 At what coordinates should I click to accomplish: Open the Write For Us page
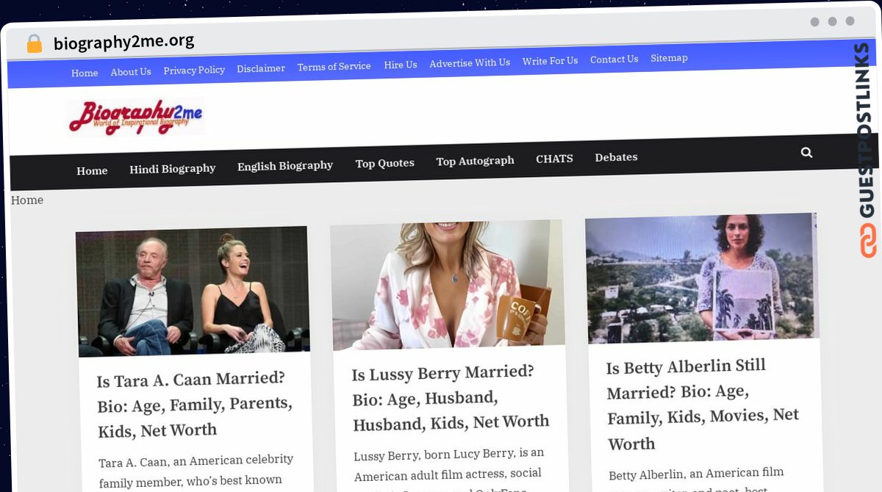point(550,61)
